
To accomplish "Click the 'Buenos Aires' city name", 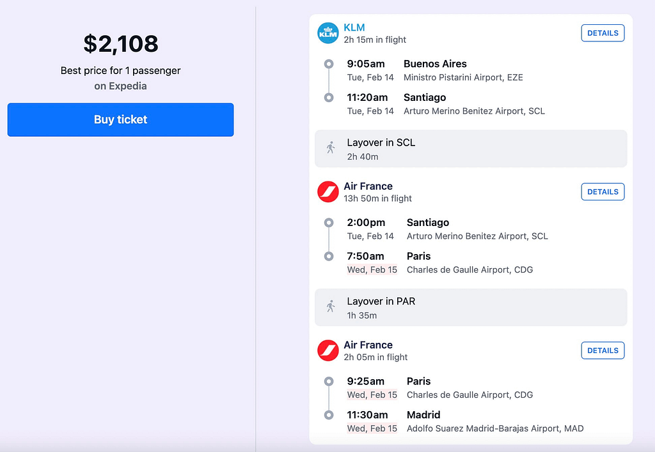I will point(435,64).
